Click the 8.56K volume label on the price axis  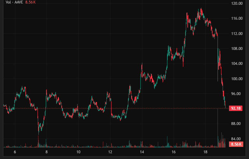click(x=236, y=144)
